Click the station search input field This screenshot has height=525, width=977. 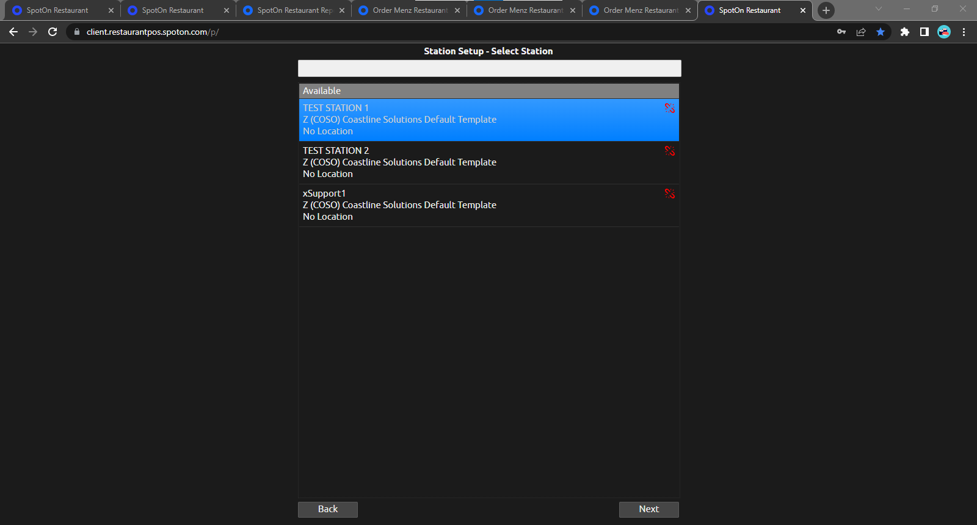point(490,68)
